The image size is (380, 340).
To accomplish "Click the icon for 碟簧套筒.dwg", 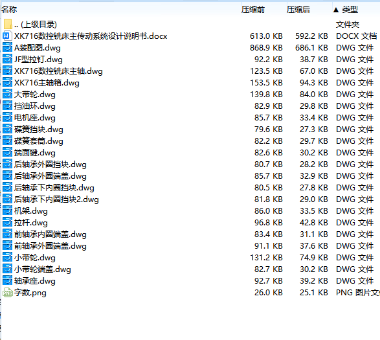I will point(7,141).
